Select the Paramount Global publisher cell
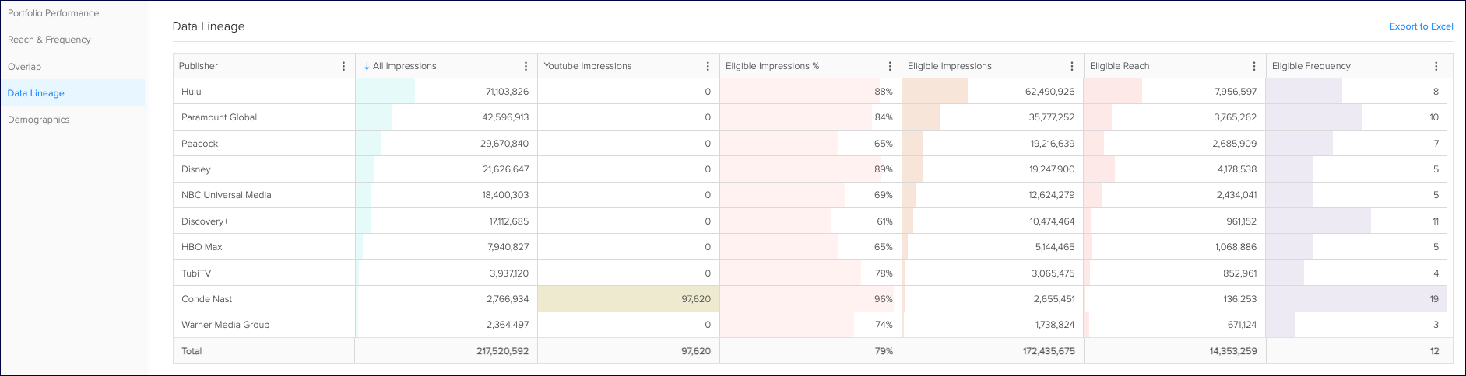The height and width of the screenshot is (376, 1466). (264, 117)
